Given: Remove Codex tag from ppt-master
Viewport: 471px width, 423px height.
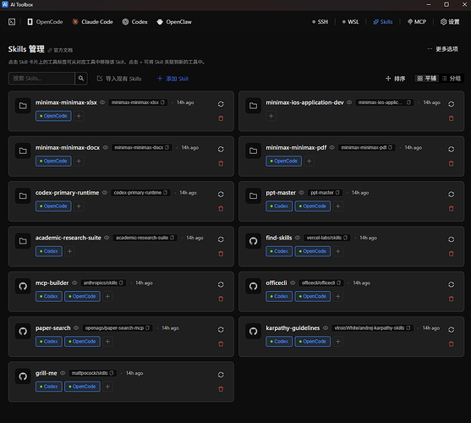Looking at the screenshot, I should [x=279, y=206].
